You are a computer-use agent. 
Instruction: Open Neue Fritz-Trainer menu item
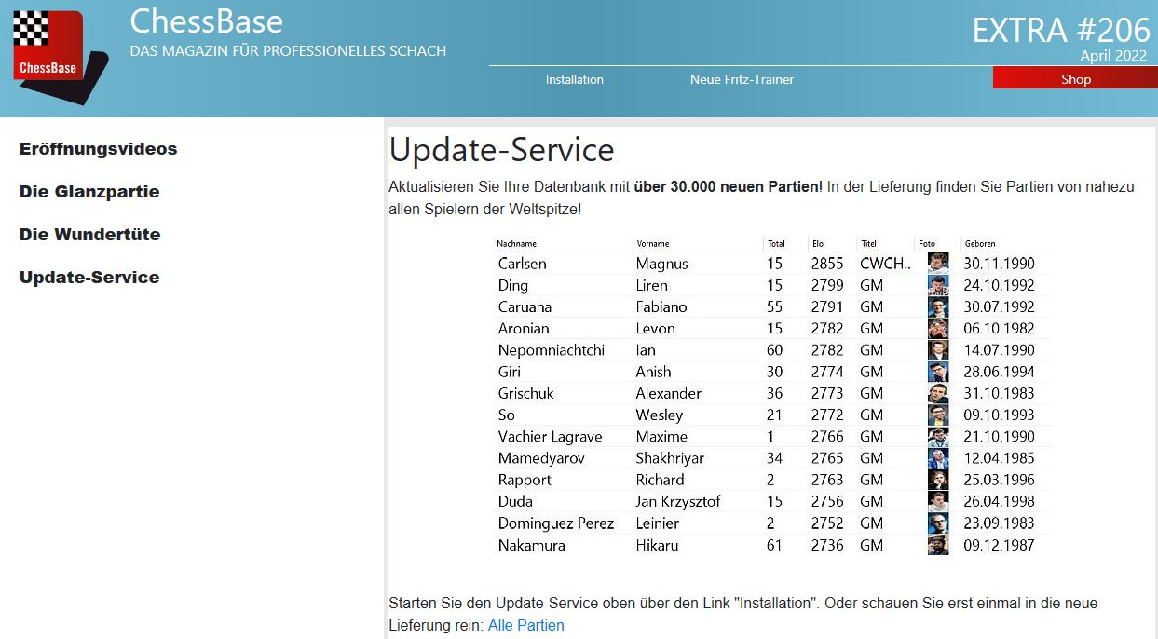(x=742, y=79)
